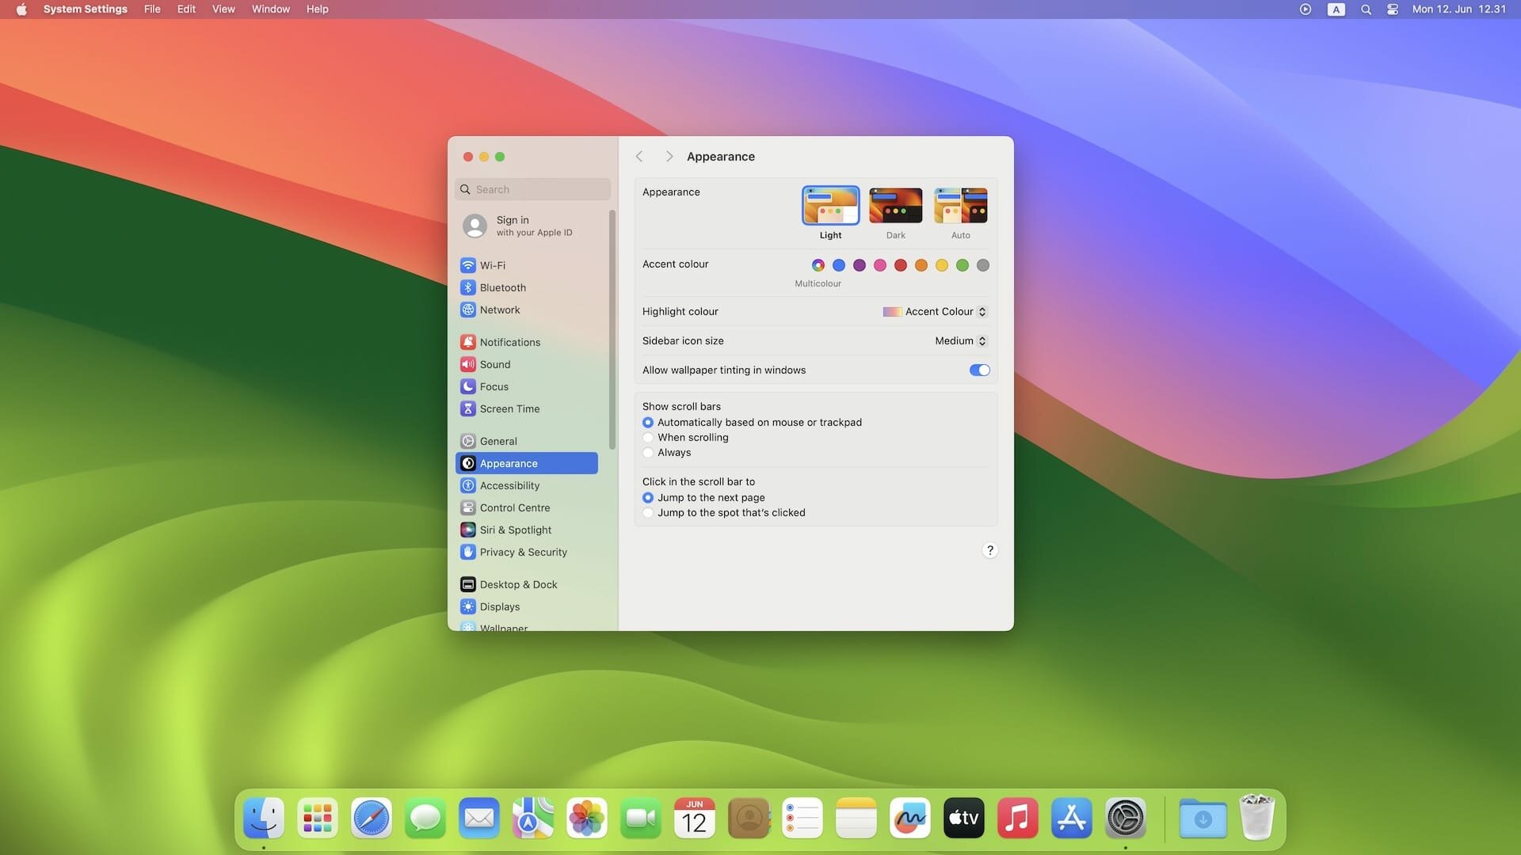Select Always show scroll bars radio button

[648, 452]
